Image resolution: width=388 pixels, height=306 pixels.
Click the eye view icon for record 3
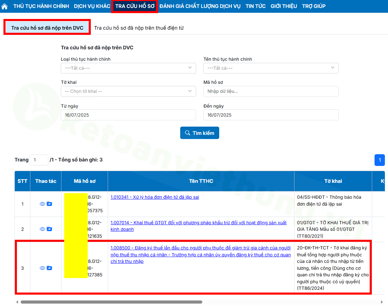click(x=42, y=267)
